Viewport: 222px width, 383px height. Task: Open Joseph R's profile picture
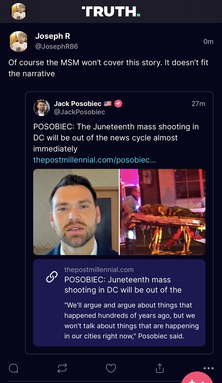tap(19, 41)
